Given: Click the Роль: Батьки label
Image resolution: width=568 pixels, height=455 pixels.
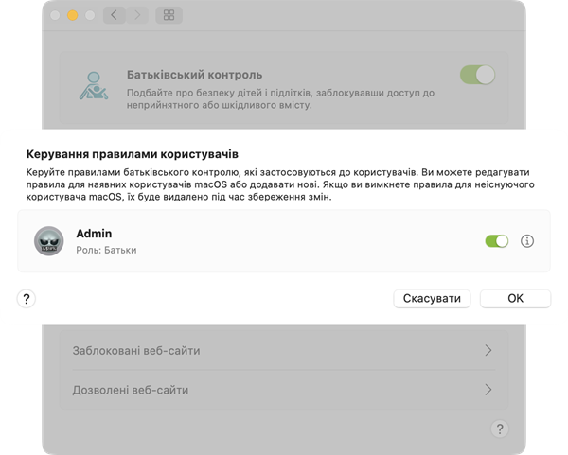Looking at the screenshot, I should pyautogui.click(x=106, y=250).
